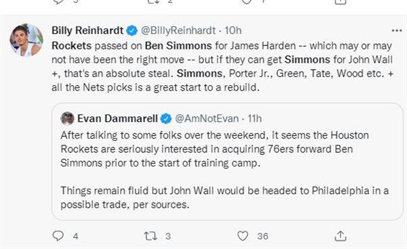Click Evan Dammarell's verified badge

coord(166,119)
